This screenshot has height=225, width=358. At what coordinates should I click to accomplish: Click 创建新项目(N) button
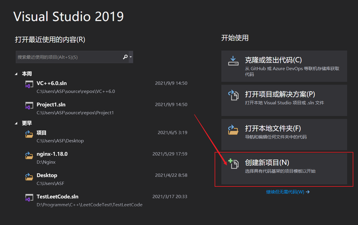284,169
